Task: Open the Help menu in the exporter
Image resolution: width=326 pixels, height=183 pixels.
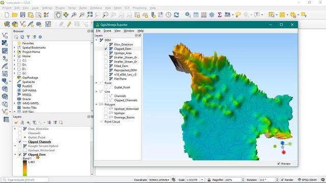Action: (x=141, y=30)
